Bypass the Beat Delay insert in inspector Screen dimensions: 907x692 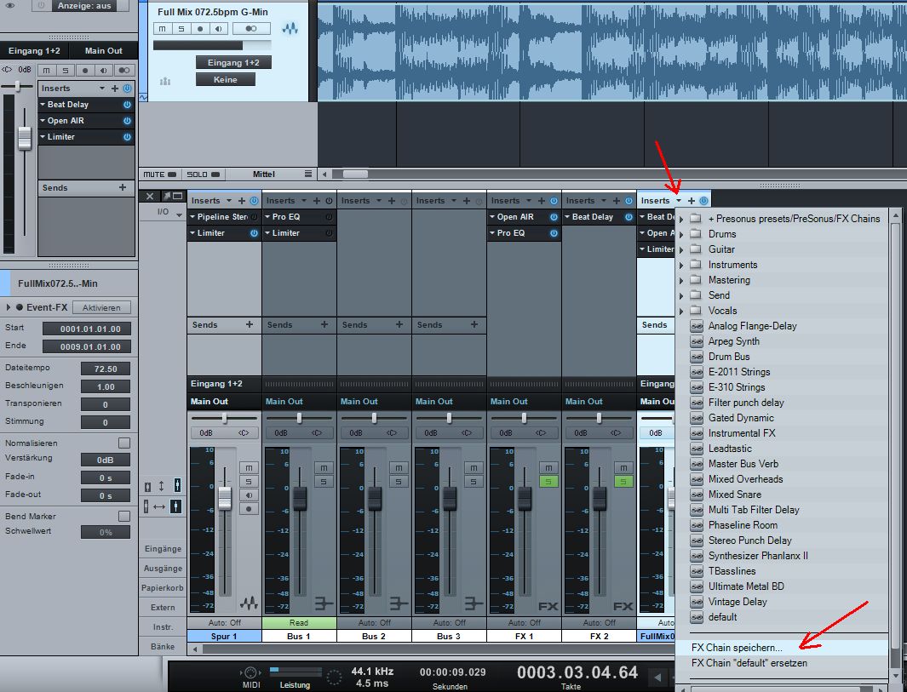click(x=127, y=105)
